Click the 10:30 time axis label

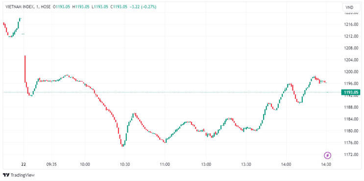(x=124, y=164)
